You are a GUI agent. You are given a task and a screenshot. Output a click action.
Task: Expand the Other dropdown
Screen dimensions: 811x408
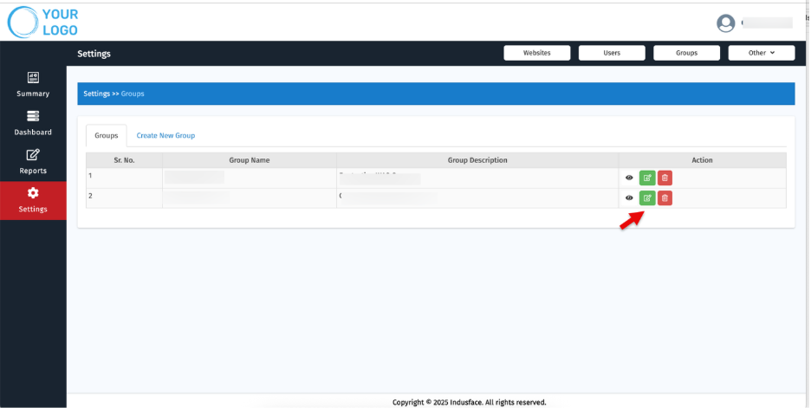[x=762, y=53]
